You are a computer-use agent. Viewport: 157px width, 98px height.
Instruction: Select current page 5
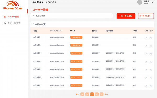[92, 94]
